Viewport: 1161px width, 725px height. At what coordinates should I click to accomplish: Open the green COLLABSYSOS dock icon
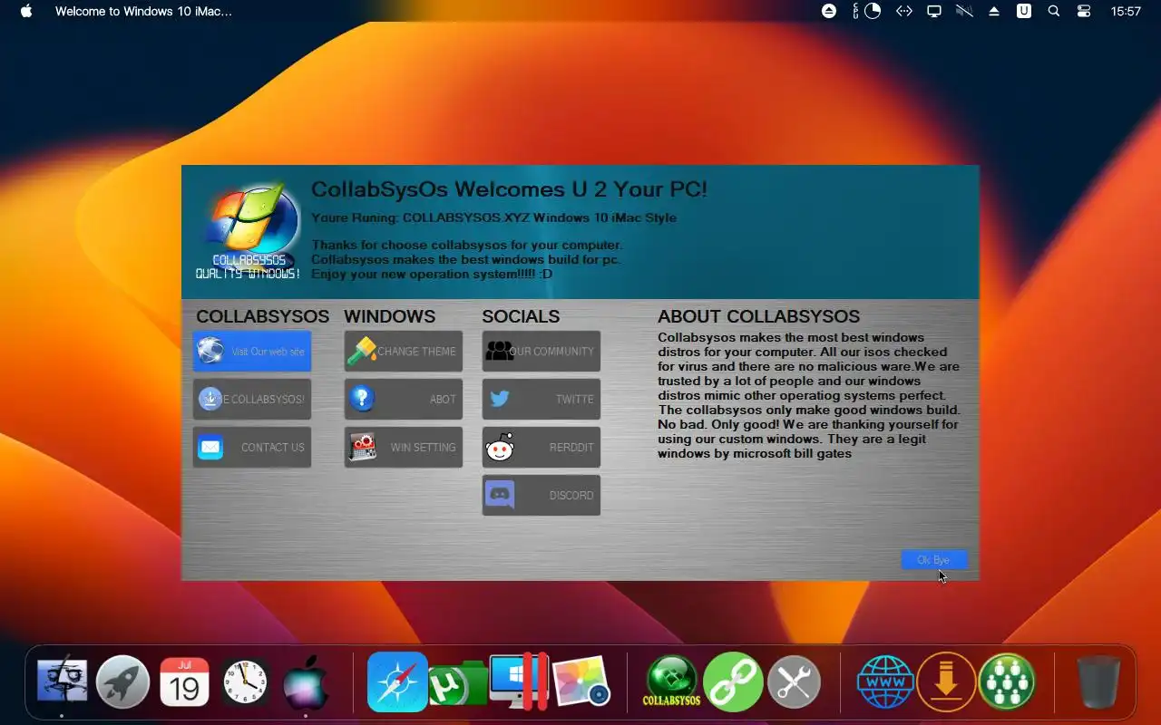coord(671,682)
